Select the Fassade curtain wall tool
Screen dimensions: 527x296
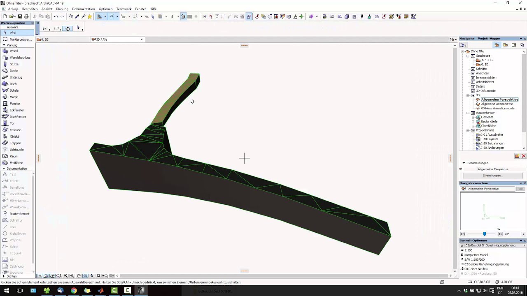click(17, 130)
